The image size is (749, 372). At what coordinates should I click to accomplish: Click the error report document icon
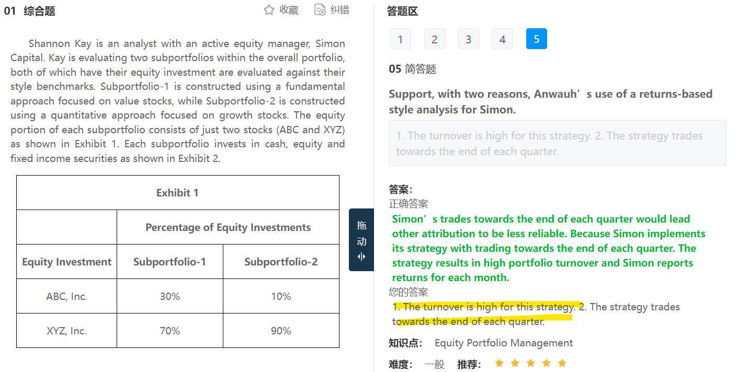[x=320, y=10]
